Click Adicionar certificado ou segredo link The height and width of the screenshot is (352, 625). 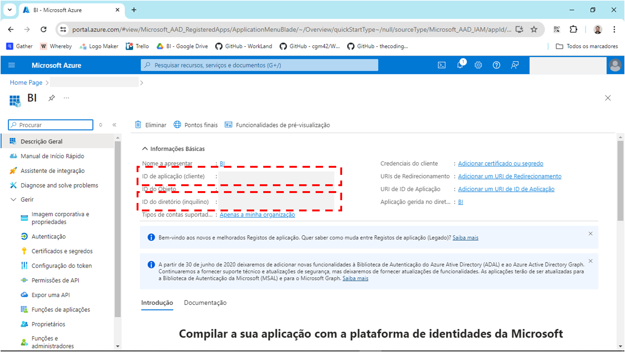click(501, 163)
